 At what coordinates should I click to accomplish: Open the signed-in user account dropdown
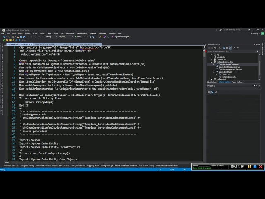click(x=255, y=34)
